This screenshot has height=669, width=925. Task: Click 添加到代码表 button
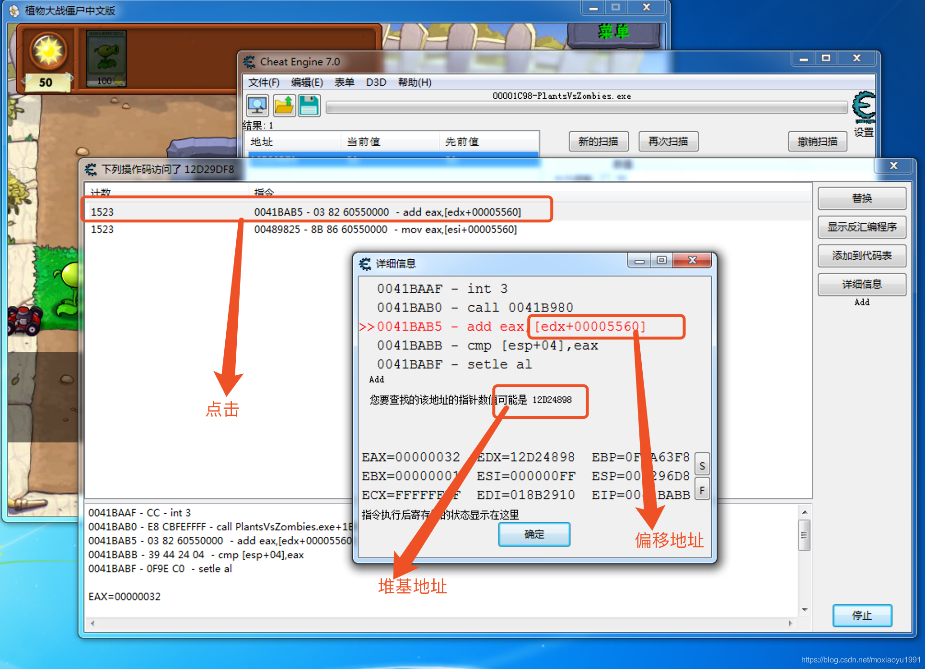pos(862,256)
